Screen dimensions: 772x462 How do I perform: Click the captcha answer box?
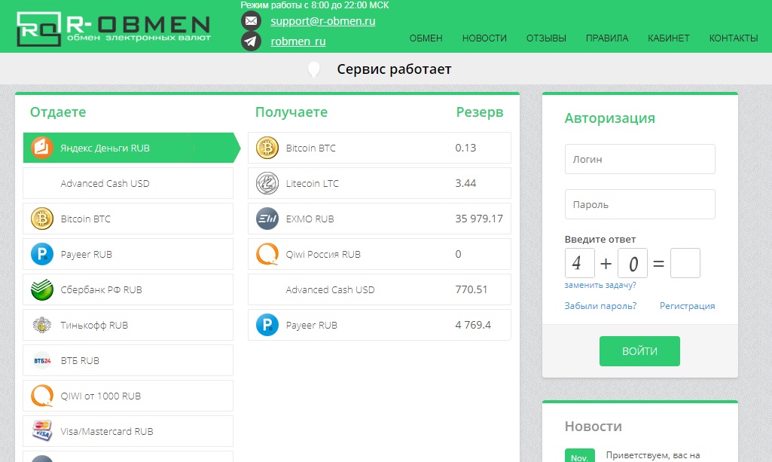tap(685, 263)
